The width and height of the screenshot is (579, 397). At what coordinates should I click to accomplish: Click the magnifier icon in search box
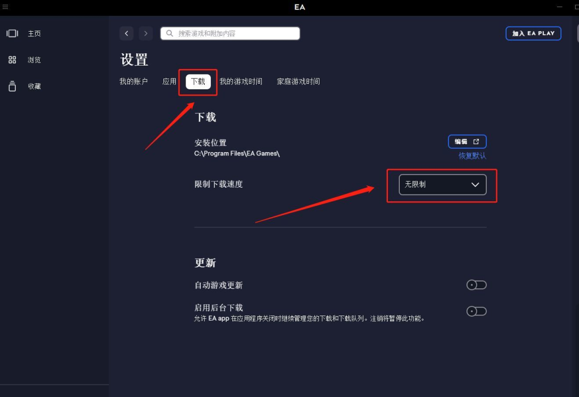170,33
